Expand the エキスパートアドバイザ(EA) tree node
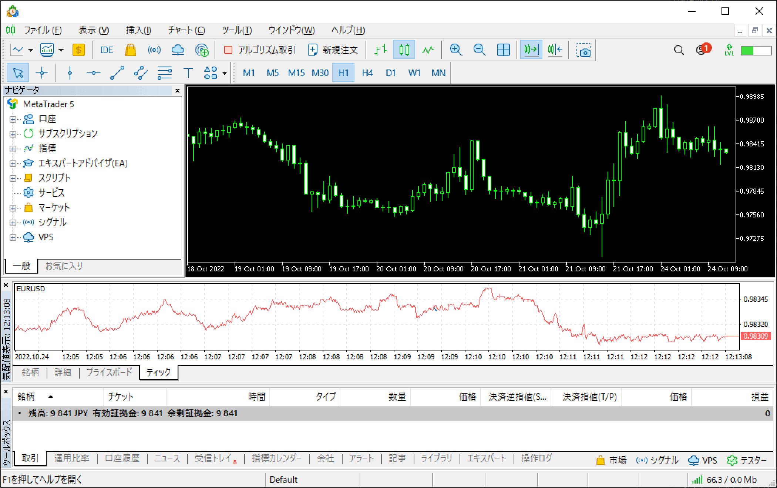Screen dimensions: 777x488 [x=13, y=163]
